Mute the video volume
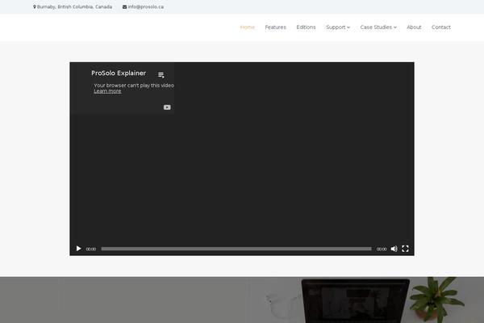 [394, 249]
